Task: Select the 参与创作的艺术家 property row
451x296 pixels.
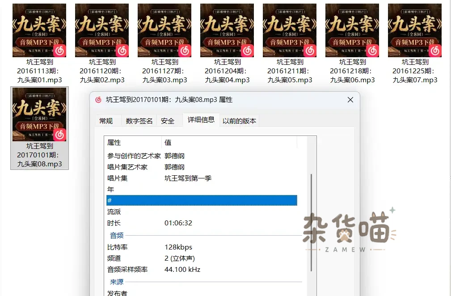Action: (202, 156)
